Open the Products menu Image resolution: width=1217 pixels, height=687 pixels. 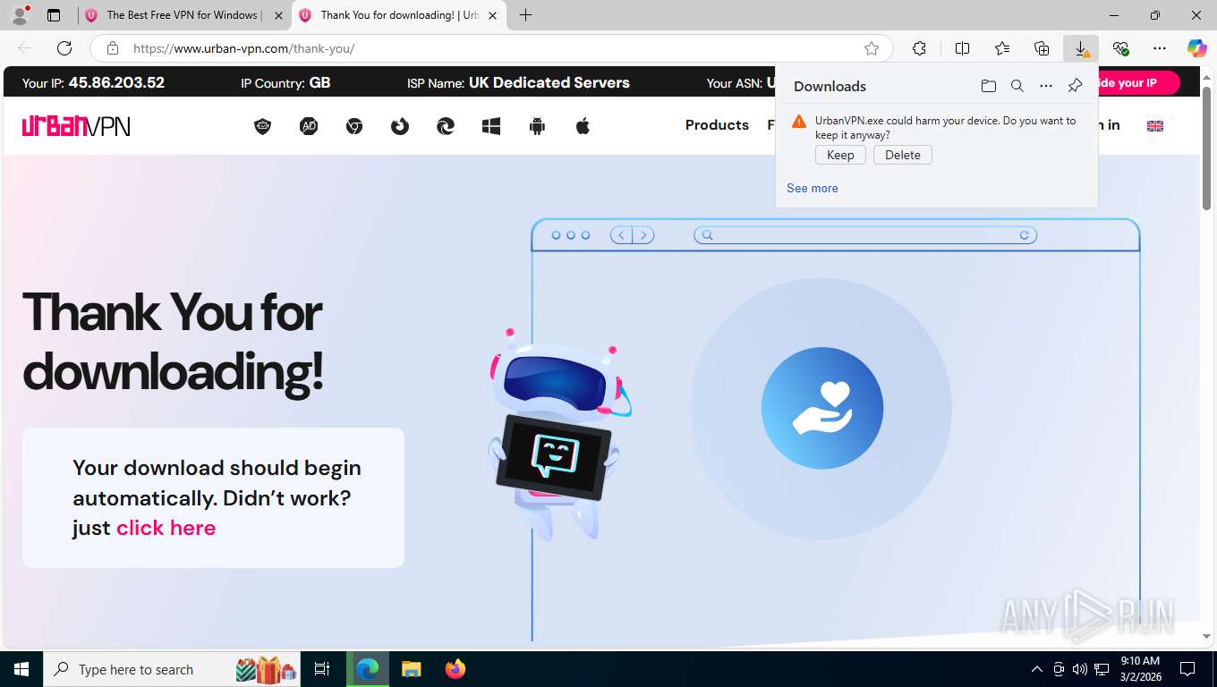point(717,125)
